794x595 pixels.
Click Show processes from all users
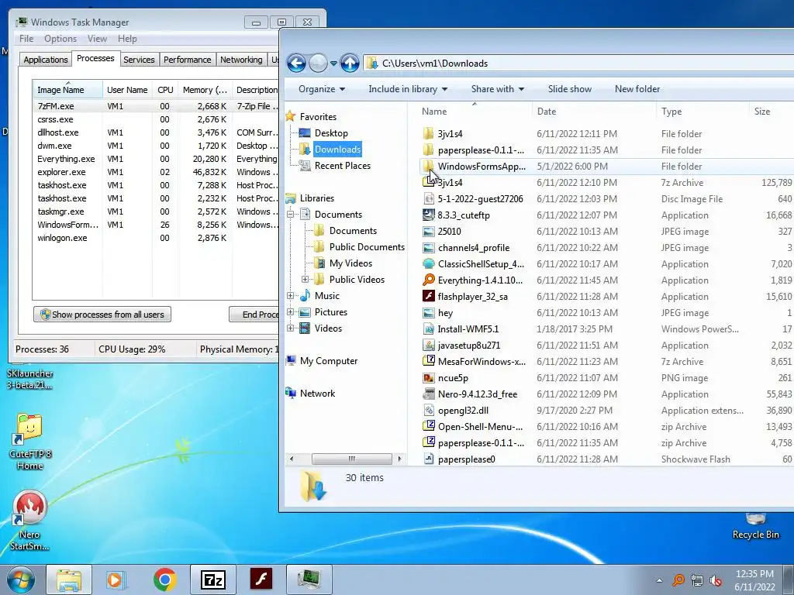coord(102,315)
